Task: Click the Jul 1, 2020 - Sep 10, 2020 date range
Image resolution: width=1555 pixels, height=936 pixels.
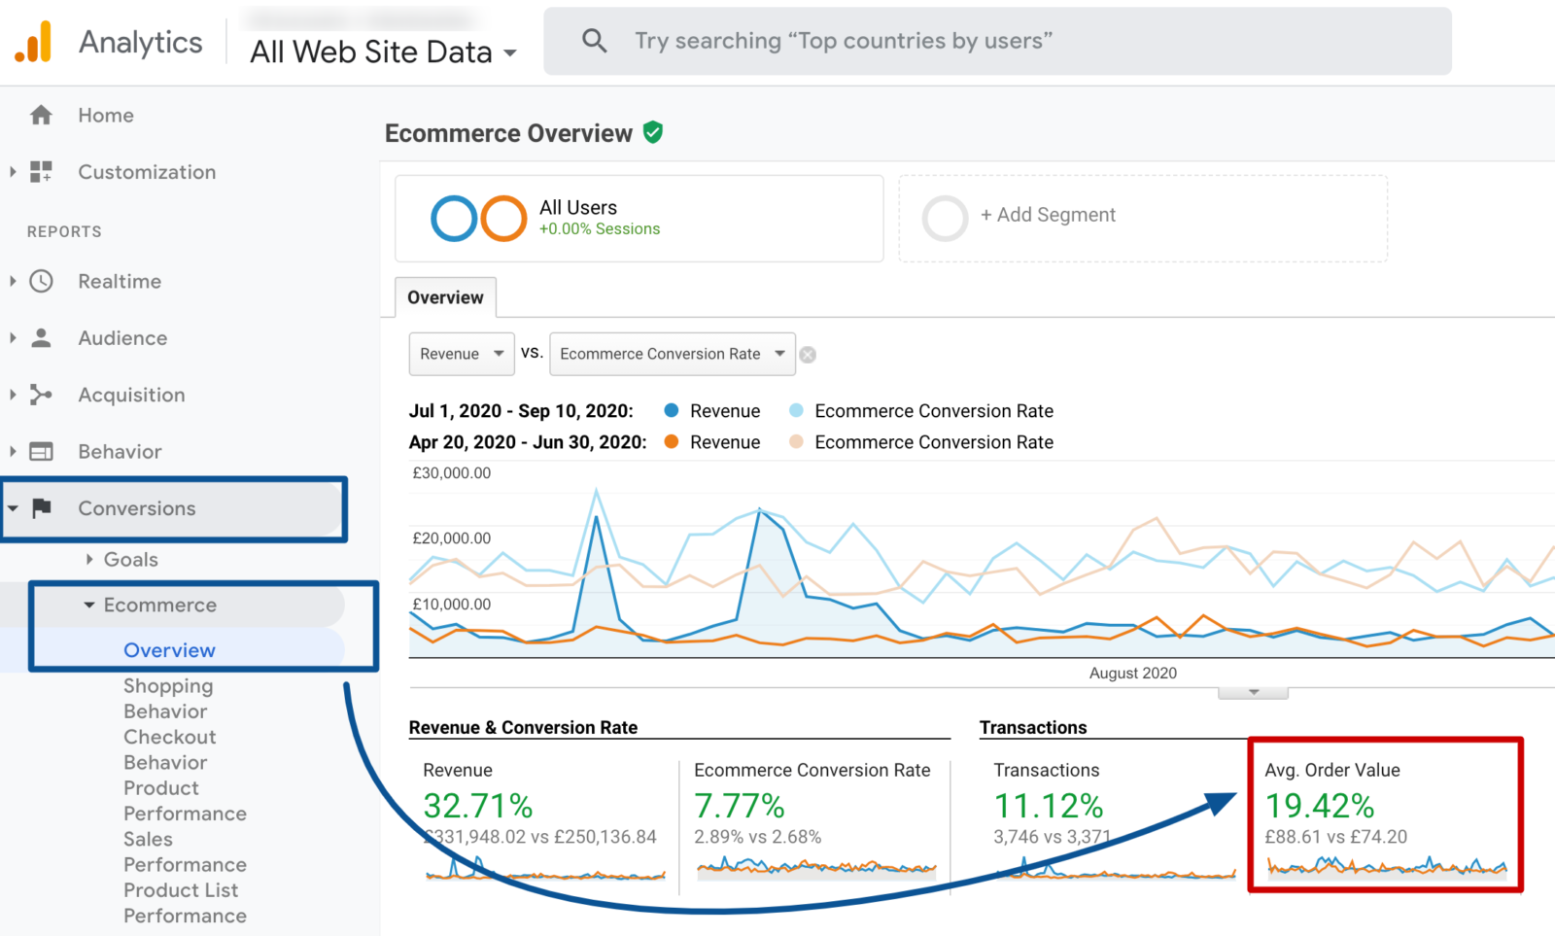Action: click(x=521, y=410)
